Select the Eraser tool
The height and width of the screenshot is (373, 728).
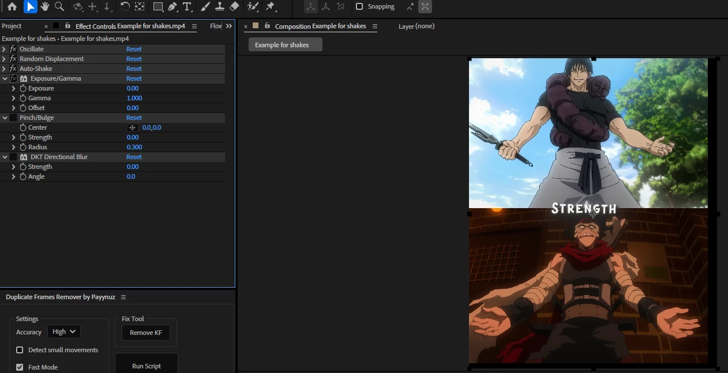click(234, 7)
